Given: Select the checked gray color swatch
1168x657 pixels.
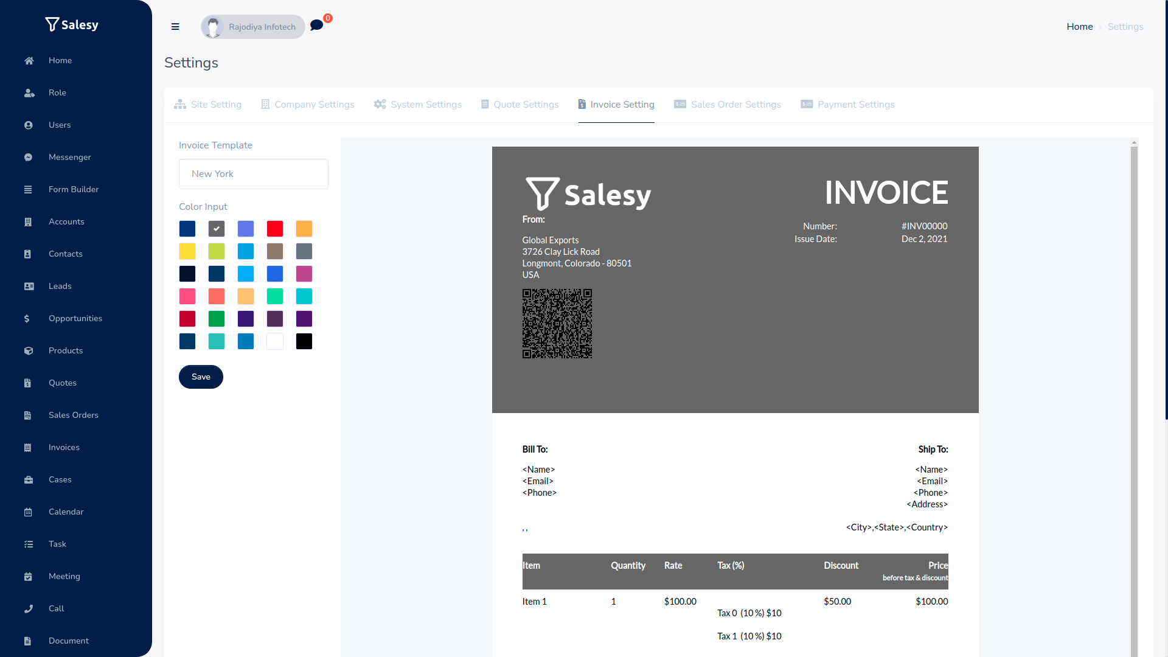Looking at the screenshot, I should point(217,229).
